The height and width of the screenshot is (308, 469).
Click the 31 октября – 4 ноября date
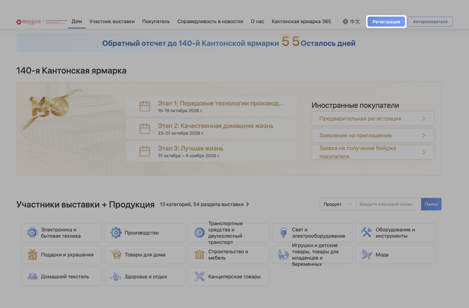[189, 156]
